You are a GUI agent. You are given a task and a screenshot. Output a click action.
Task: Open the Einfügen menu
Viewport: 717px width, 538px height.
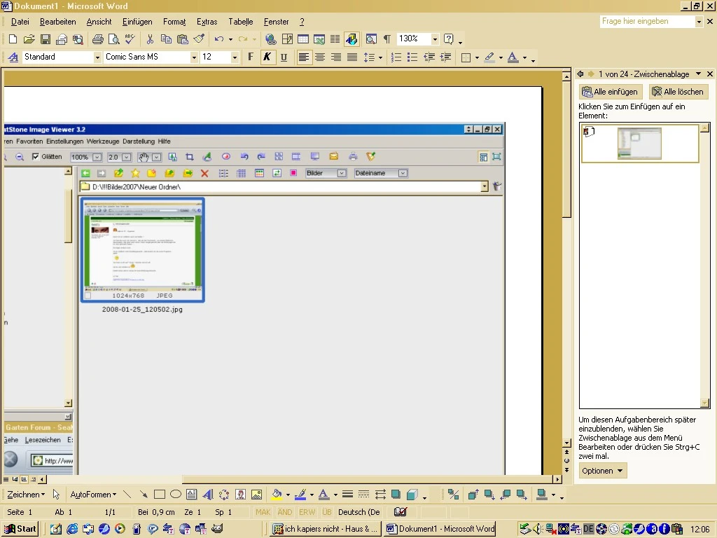tap(137, 22)
